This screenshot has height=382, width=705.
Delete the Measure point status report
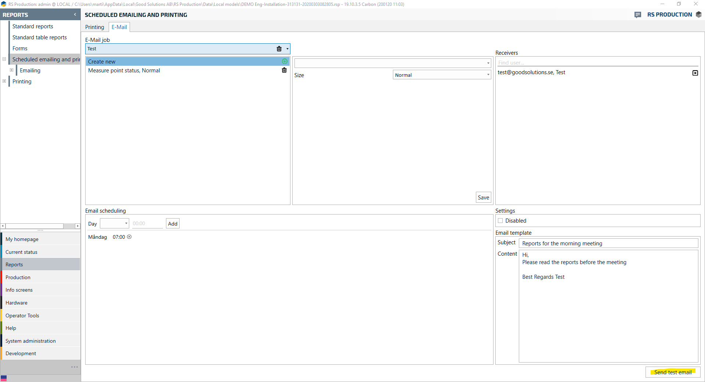pos(284,70)
